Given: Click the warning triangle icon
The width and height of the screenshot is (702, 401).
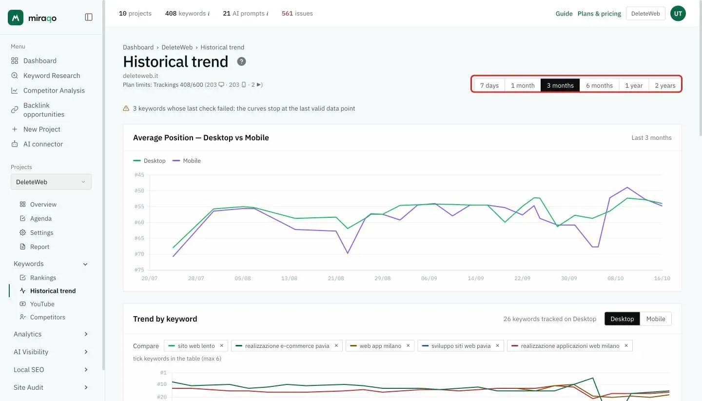Looking at the screenshot, I should click(x=126, y=108).
